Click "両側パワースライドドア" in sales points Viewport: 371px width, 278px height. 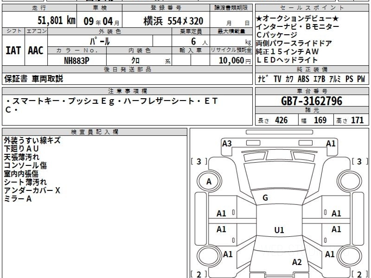[x=294, y=43]
